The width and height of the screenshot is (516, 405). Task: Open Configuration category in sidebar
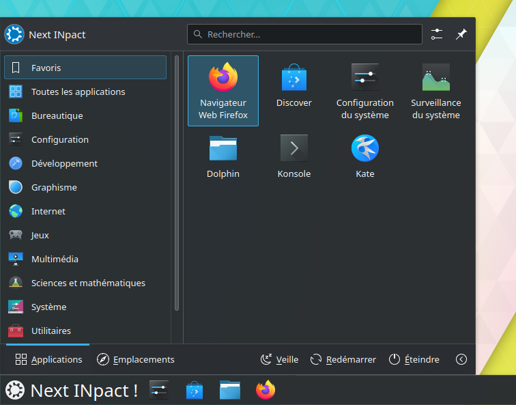tap(85, 139)
